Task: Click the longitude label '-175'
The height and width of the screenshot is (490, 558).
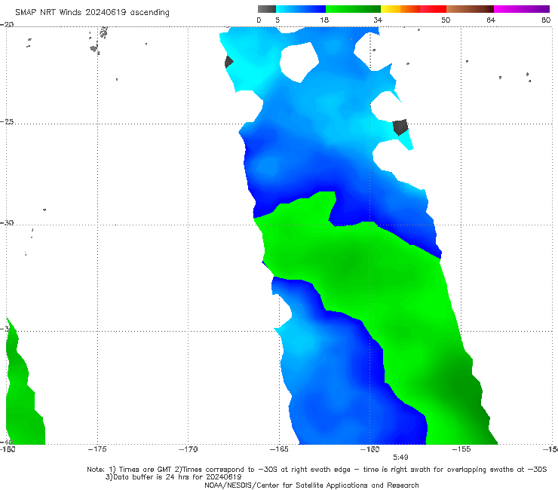Action: coord(97,449)
